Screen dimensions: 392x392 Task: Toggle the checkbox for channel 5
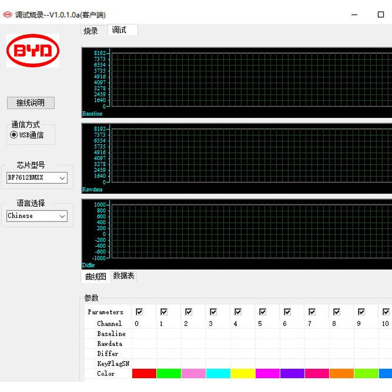(263, 312)
